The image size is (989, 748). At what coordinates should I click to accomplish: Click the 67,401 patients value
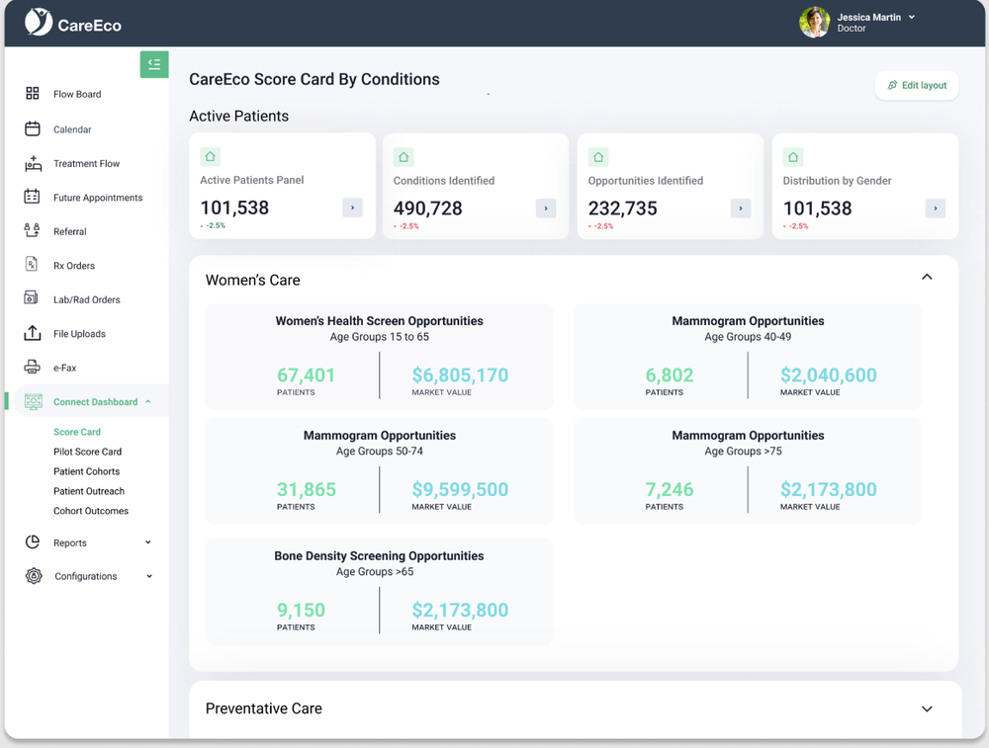pyautogui.click(x=306, y=374)
